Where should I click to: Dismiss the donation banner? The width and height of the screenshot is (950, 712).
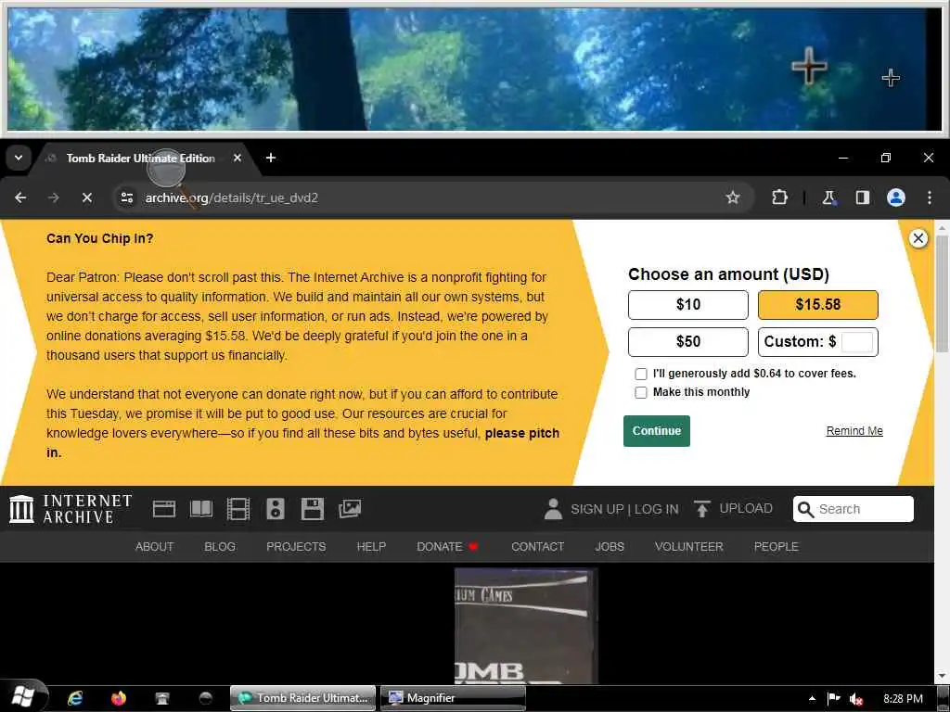pyautogui.click(x=918, y=238)
